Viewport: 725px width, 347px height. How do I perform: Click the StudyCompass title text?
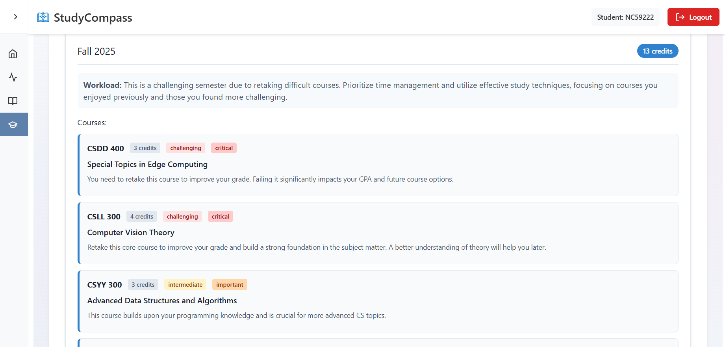(93, 18)
